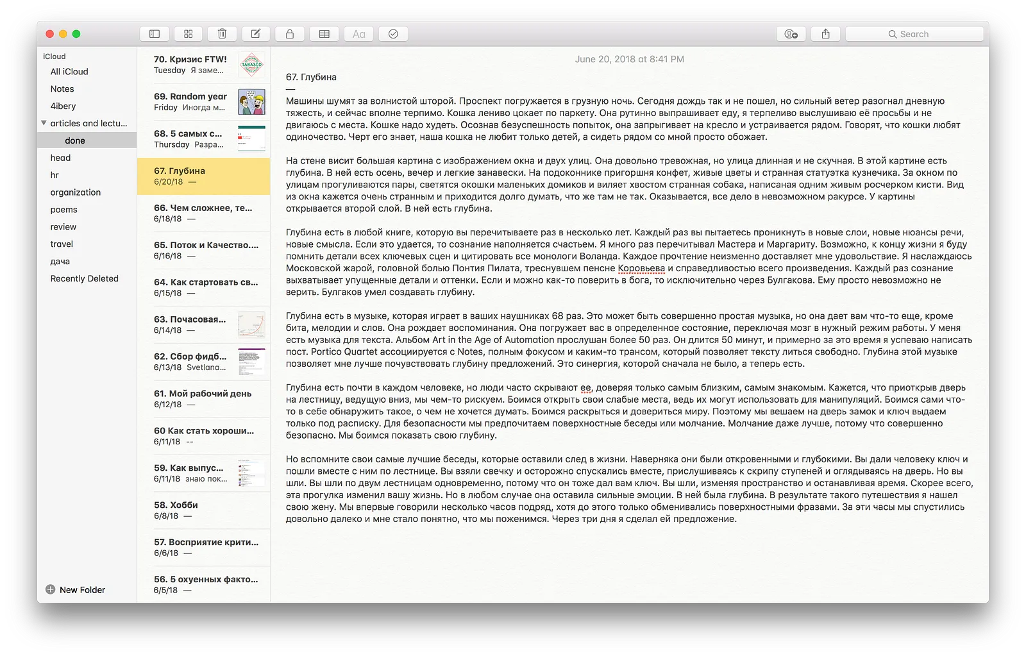Open the дача folder

pyautogui.click(x=87, y=262)
